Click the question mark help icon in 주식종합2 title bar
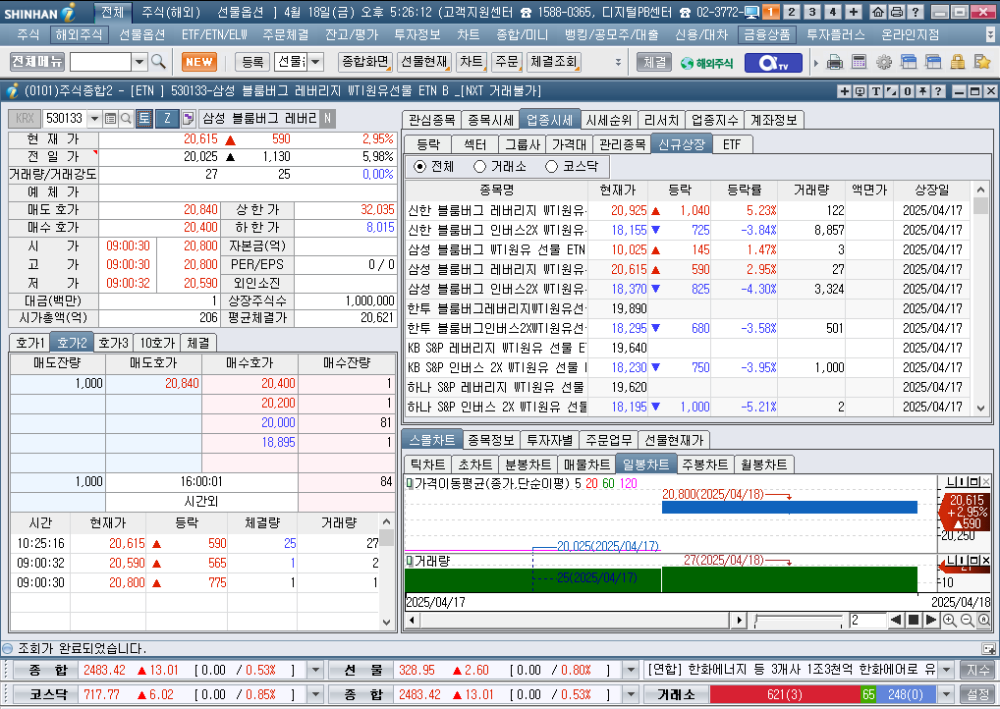 [938, 91]
